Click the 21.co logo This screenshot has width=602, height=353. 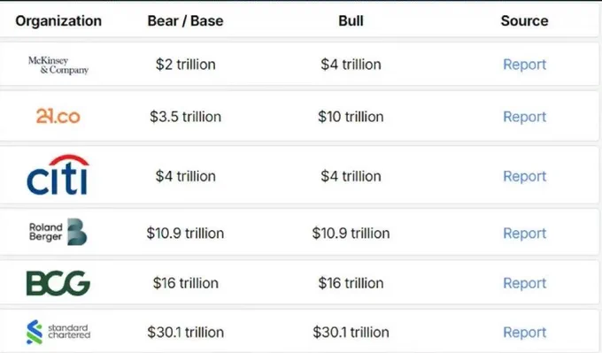tap(58, 116)
